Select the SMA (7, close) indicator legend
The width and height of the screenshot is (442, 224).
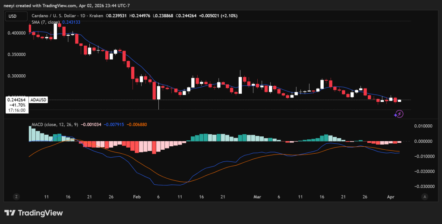pos(46,22)
